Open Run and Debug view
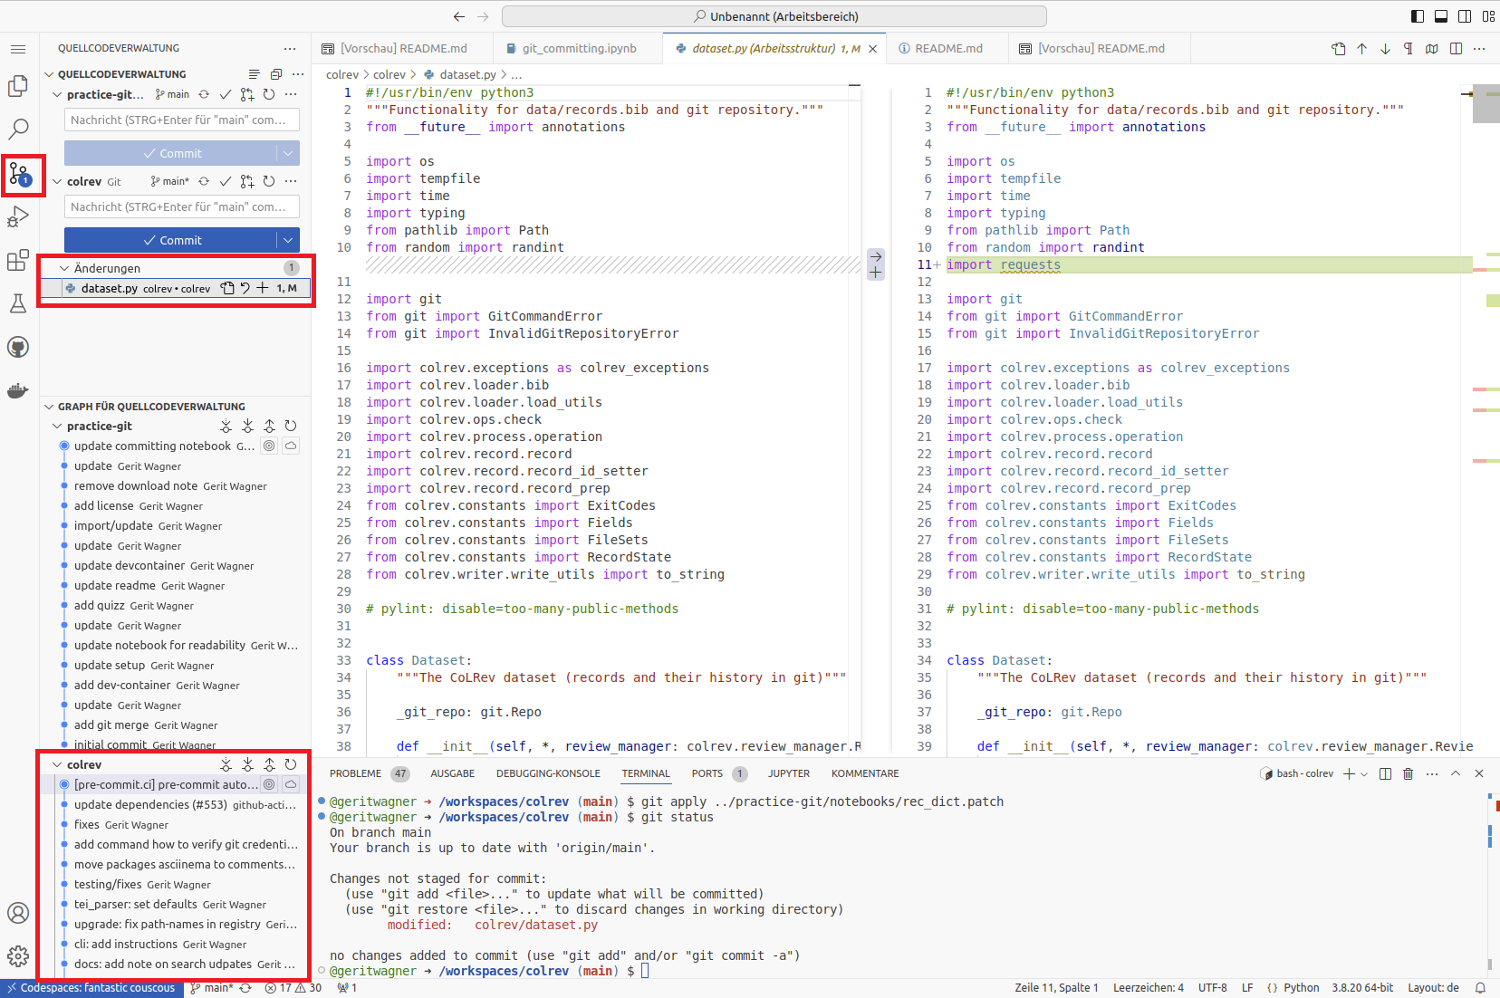Viewport: 1500px width, 998px height. [x=18, y=217]
